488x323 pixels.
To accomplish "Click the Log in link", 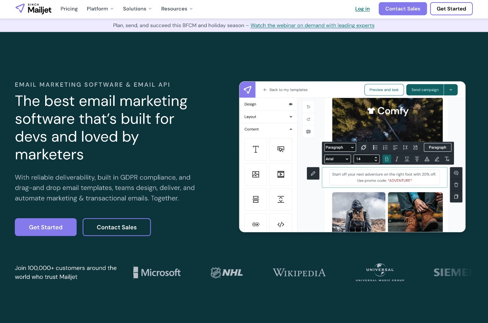I will point(362,9).
